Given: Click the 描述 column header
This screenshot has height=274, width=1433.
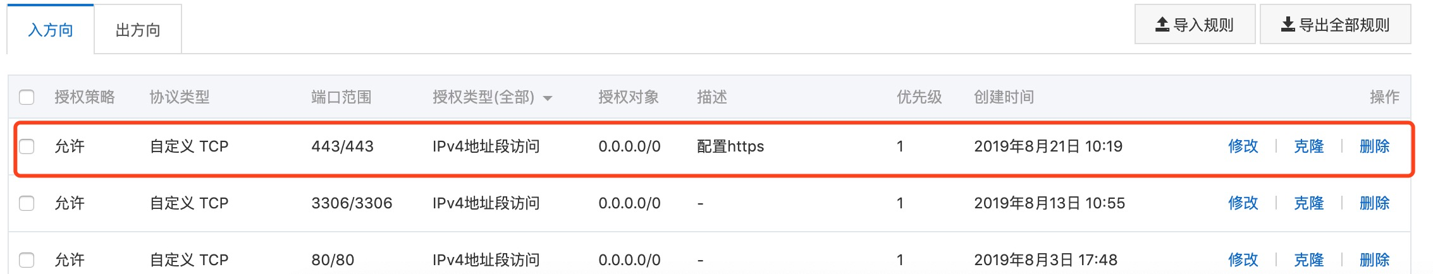Looking at the screenshot, I should (x=712, y=97).
